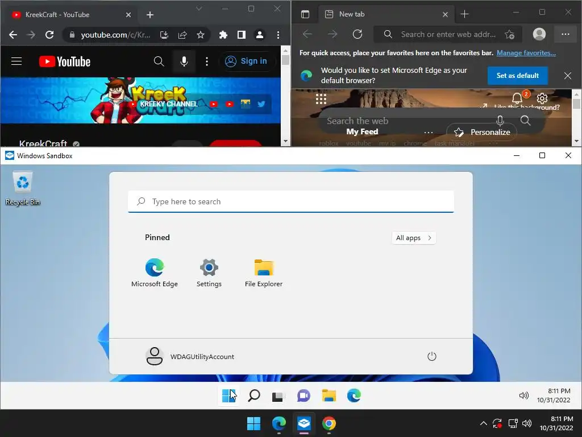This screenshot has height=437, width=582.
Task: Close the KreekCraft YouTube tab
Action: [128, 15]
